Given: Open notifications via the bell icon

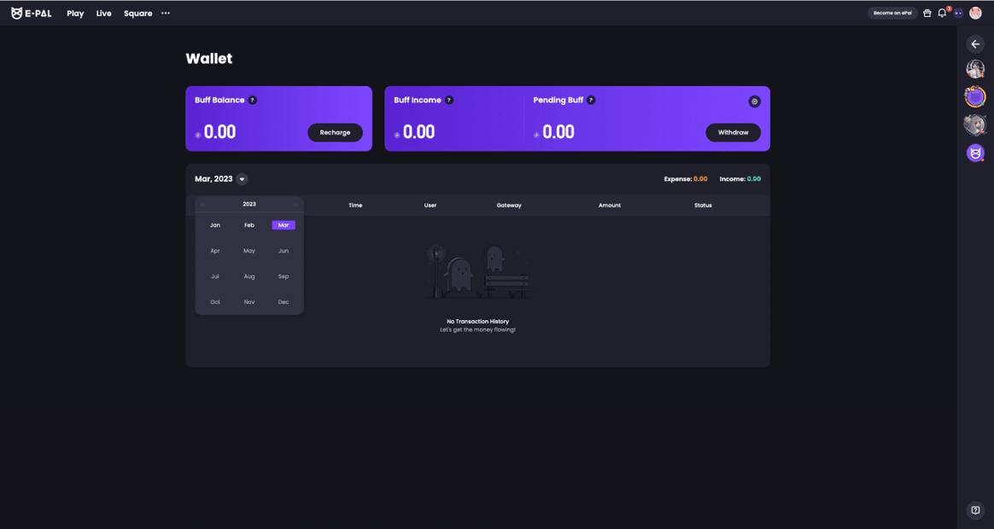Looking at the screenshot, I should [941, 13].
